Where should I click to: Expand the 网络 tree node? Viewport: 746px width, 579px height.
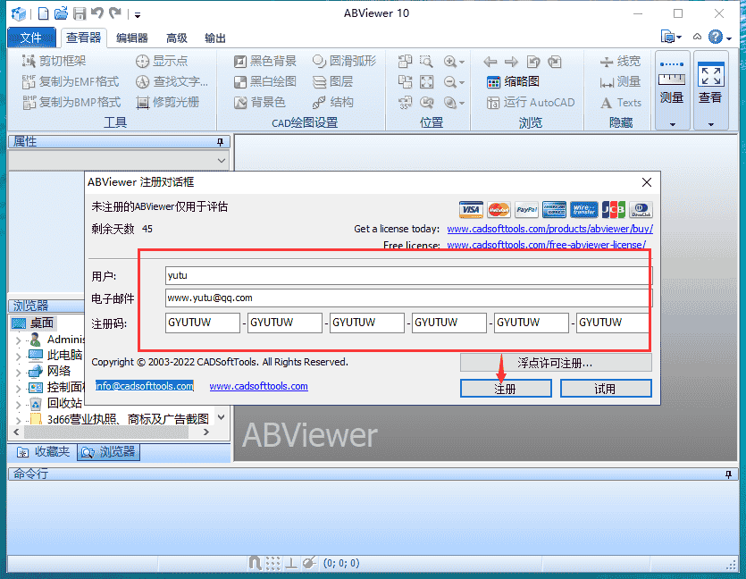click(x=18, y=372)
